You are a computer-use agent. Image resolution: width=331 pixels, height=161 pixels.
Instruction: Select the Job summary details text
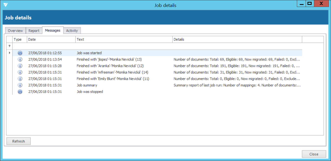click(x=237, y=85)
